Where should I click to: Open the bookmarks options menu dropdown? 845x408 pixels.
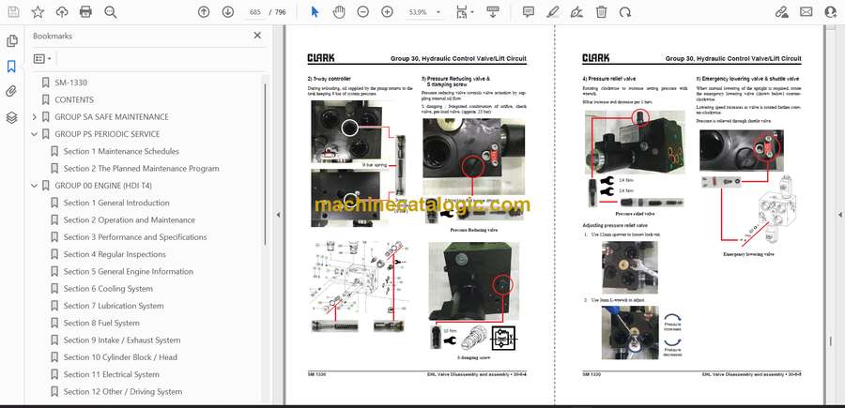tap(42, 59)
